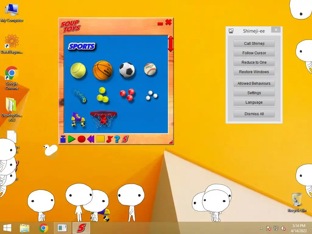Choose the small white balls group
The width and height of the screenshot is (312, 234).
(152, 95)
